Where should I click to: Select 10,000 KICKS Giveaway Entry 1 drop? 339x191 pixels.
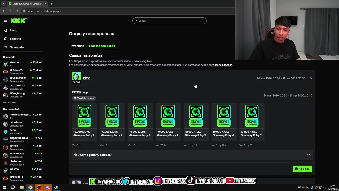tap(84, 122)
